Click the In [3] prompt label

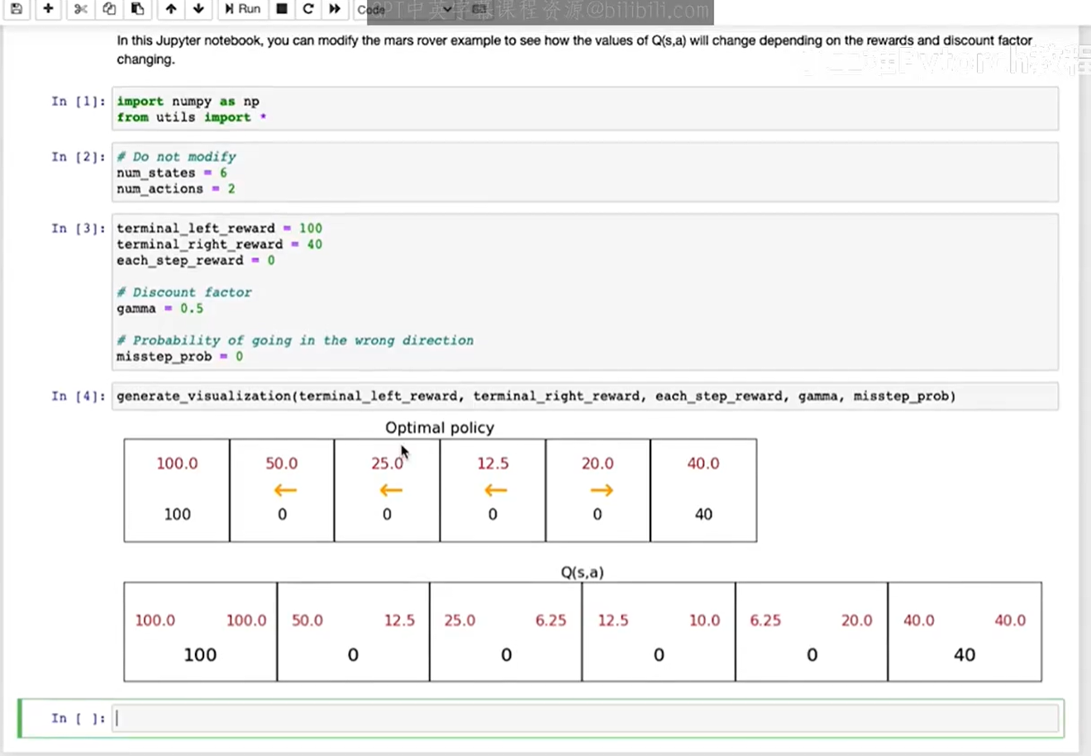click(x=79, y=228)
